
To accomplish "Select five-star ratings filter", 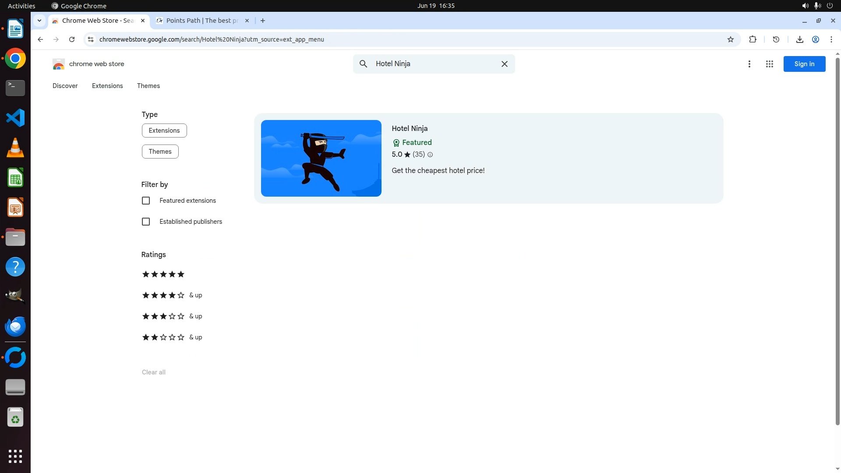I will tap(163, 274).
